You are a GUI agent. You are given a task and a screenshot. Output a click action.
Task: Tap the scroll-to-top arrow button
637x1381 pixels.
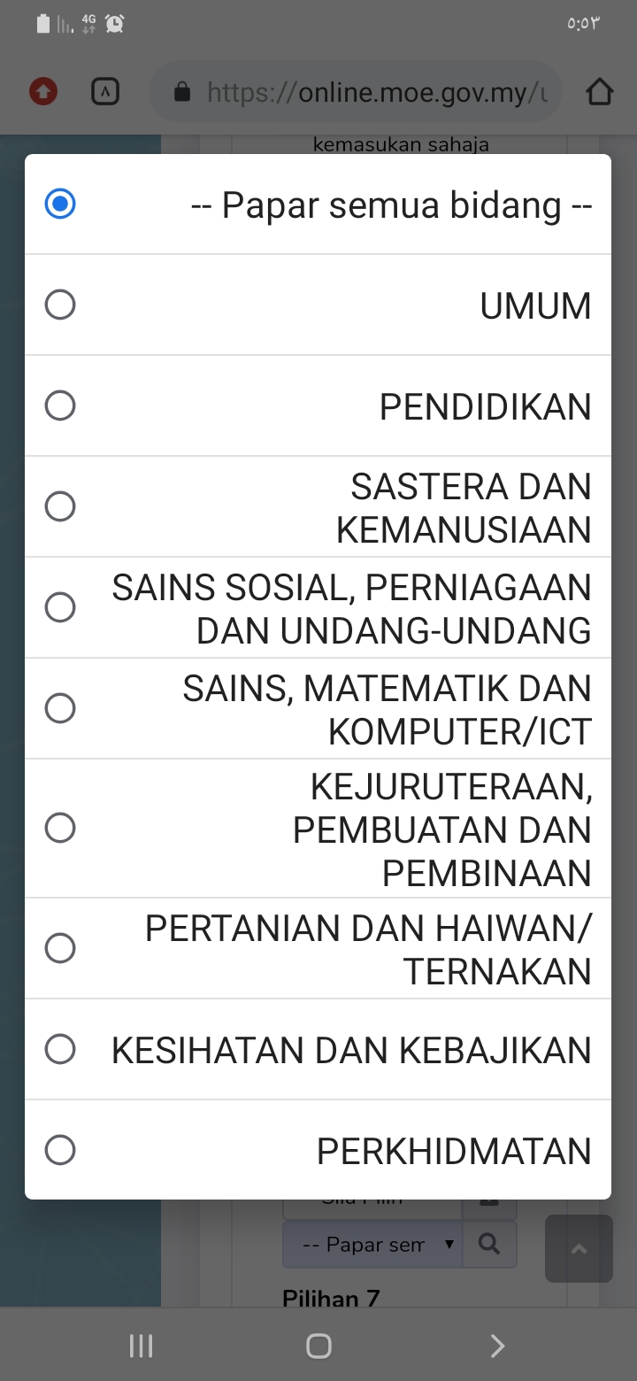[579, 1249]
